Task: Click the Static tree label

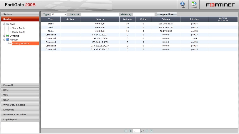Action: (13, 24)
